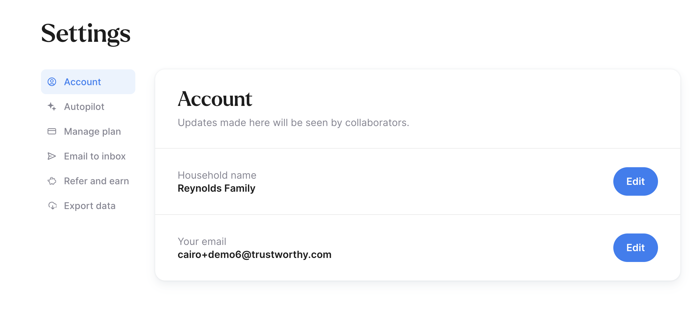Image resolution: width=694 pixels, height=327 pixels.
Task: Click the Autopilot sparkle icon
Action: (x=52, y=107)
